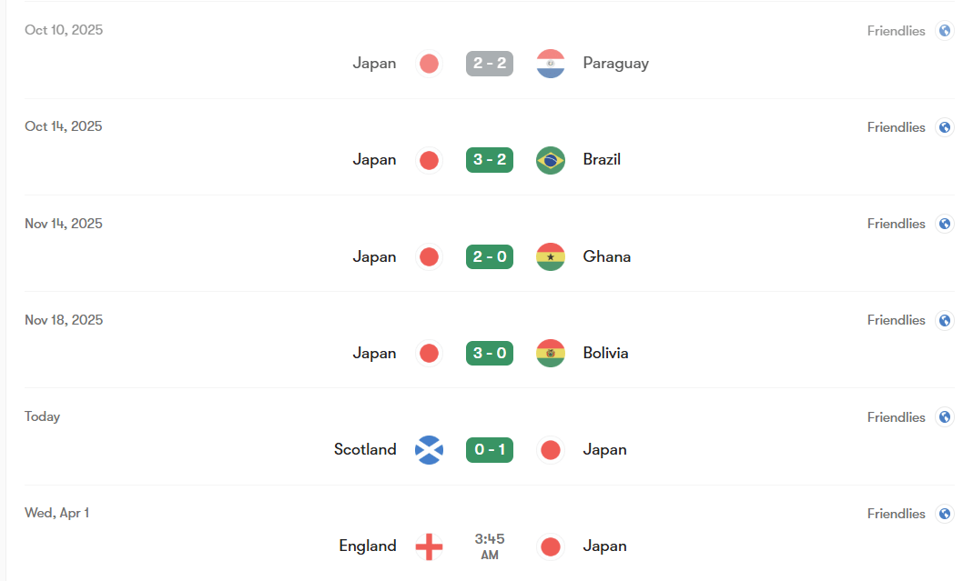Click the Paraguay flag icon
Image resolution: width=973 pixels, height=581 pixels.
[551, 64]
